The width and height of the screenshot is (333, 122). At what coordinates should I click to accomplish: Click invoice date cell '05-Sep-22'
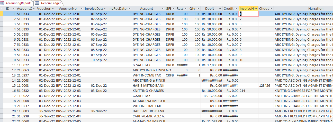point(96,34)
